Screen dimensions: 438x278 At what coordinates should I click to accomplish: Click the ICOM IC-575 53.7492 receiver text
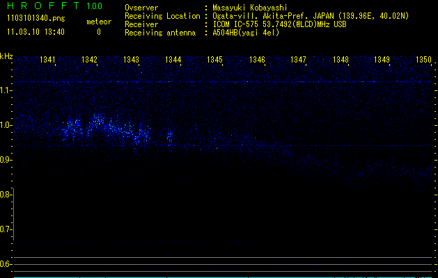(279, 24)
